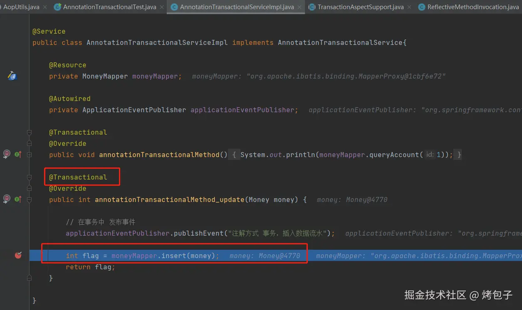Select the AnnotationTransactionalServiceImpl.java tab
Image resolution: width=522 pixels, height=310 pixels.
(x=237, y=7)
